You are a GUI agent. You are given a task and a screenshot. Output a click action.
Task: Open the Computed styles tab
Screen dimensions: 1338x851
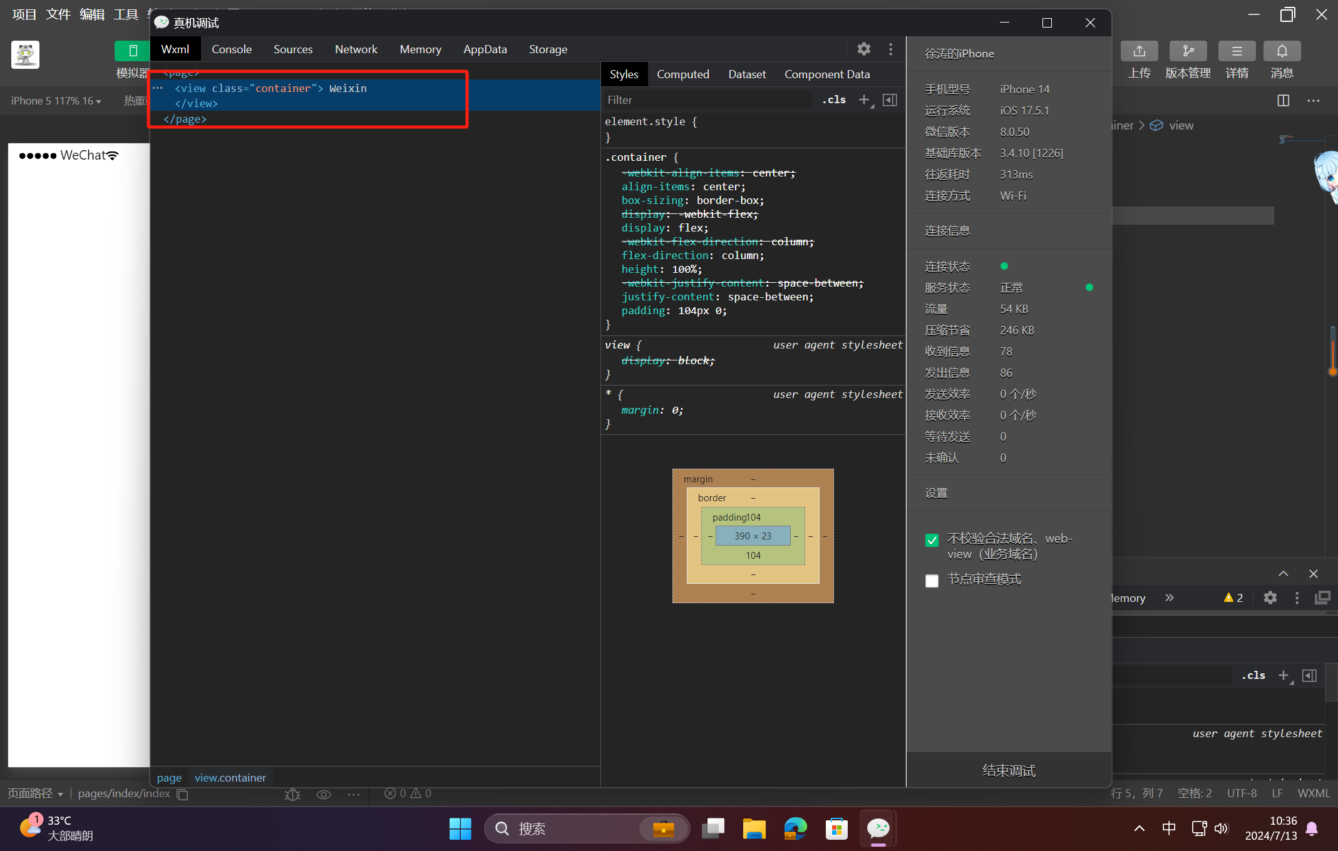pos(682,74)
